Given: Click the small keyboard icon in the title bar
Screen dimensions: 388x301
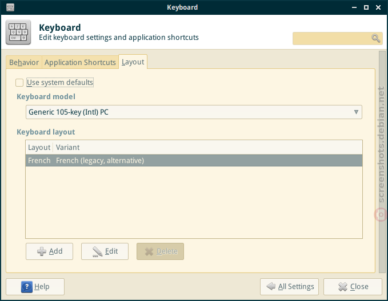Looking at the screenshot, I should [10, 7].
